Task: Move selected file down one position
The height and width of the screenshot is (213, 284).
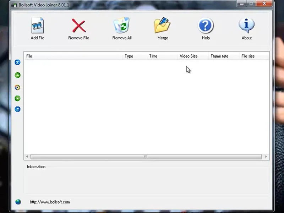Action: (17, 98)
